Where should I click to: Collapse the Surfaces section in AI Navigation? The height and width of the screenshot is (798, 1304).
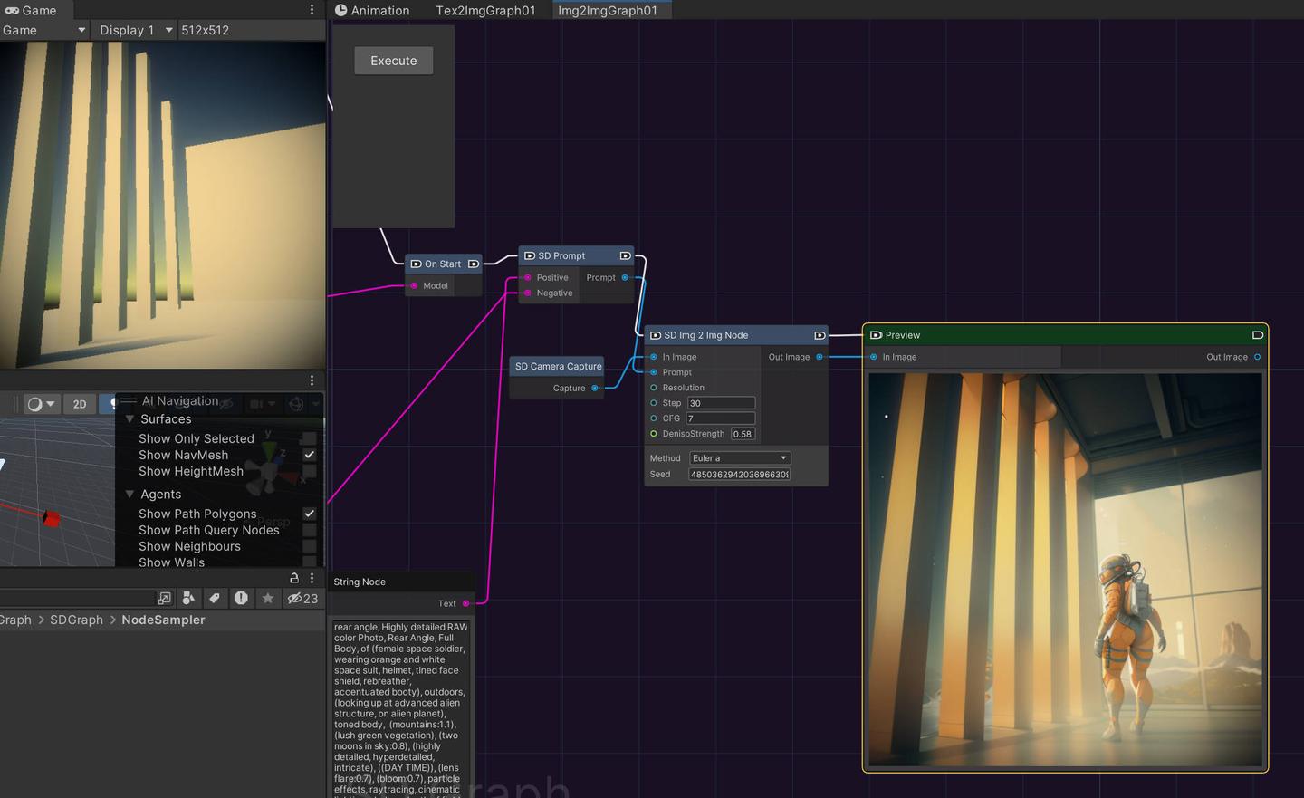click(129, 418)
